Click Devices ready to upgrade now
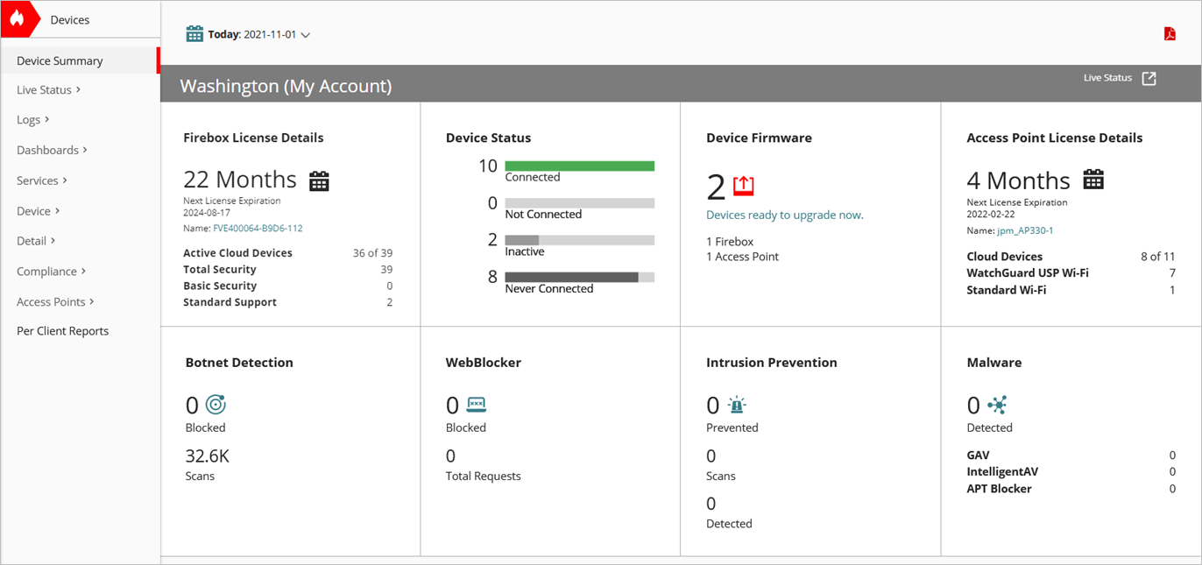The image size is (1202, 565). pos(783,214)
